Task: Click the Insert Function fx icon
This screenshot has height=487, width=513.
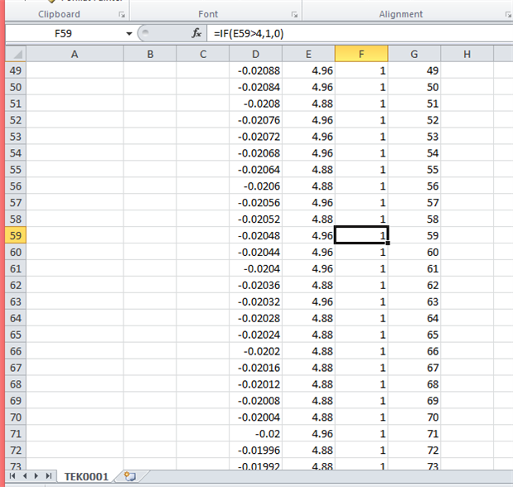Action: coord(196,33)
